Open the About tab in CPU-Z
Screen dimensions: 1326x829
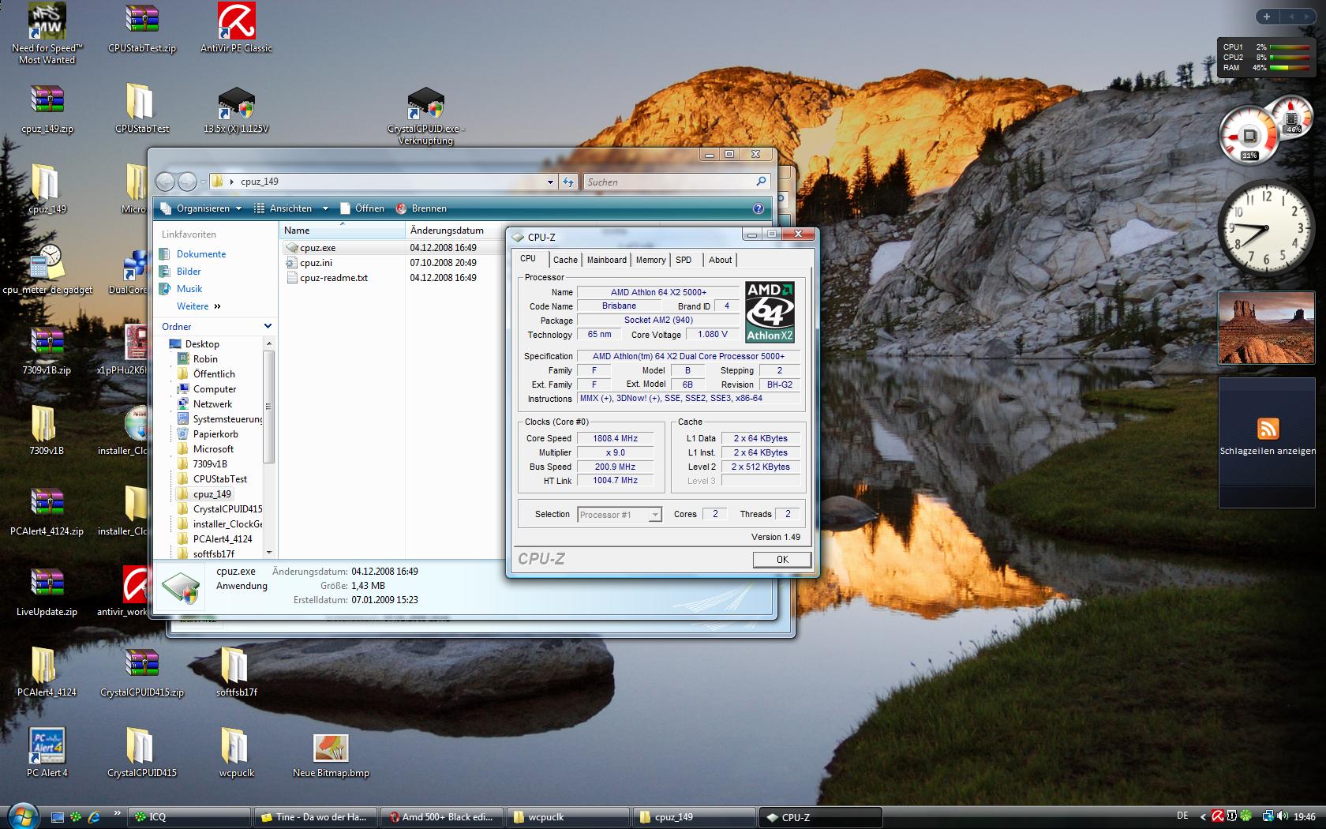(x=720, y=260)
